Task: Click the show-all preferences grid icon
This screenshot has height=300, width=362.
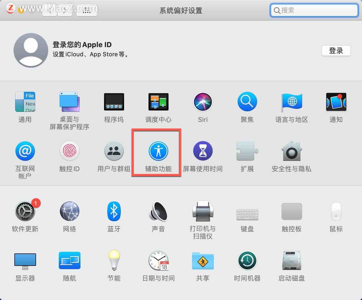Action: [86, 10]
